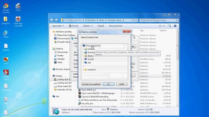Close the Vyhľadanie priečinka dialog

coord(127,31)
